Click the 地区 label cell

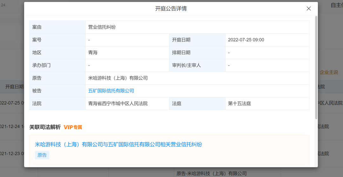click(x=57, y=52)
